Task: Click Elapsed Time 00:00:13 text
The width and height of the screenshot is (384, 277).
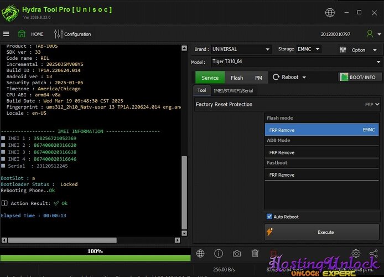Action: 33,216
